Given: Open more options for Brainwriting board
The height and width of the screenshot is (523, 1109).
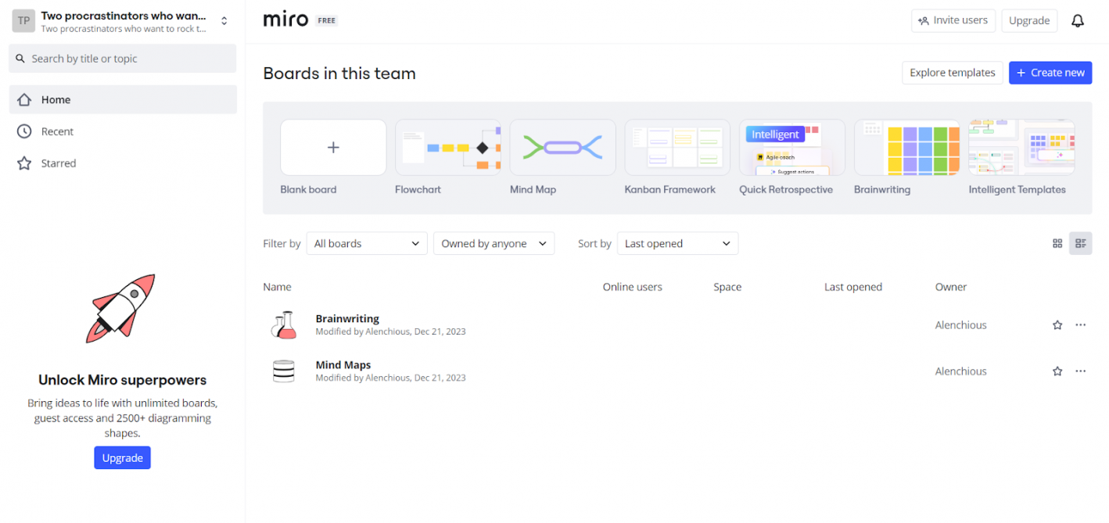Looking at the screenshot, I should [1081, 325].
